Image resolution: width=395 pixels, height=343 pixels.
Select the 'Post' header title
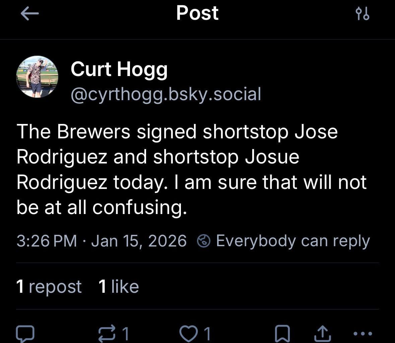pos(197,13)
